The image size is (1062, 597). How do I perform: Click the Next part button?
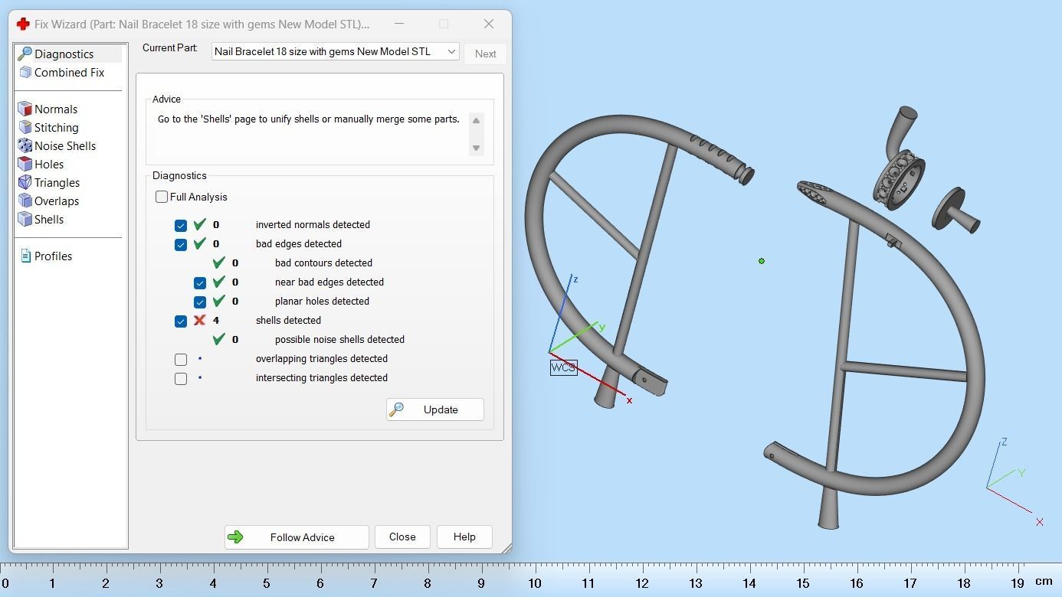(486, 54)
